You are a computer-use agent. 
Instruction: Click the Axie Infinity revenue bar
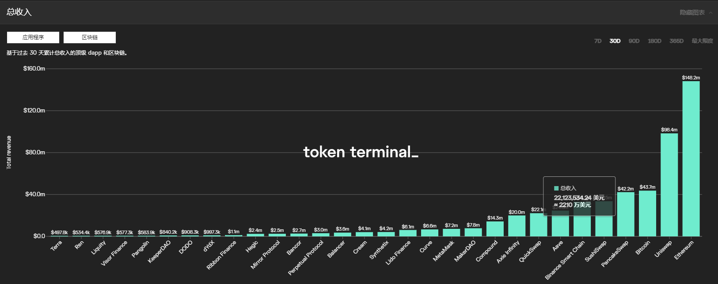517,226
